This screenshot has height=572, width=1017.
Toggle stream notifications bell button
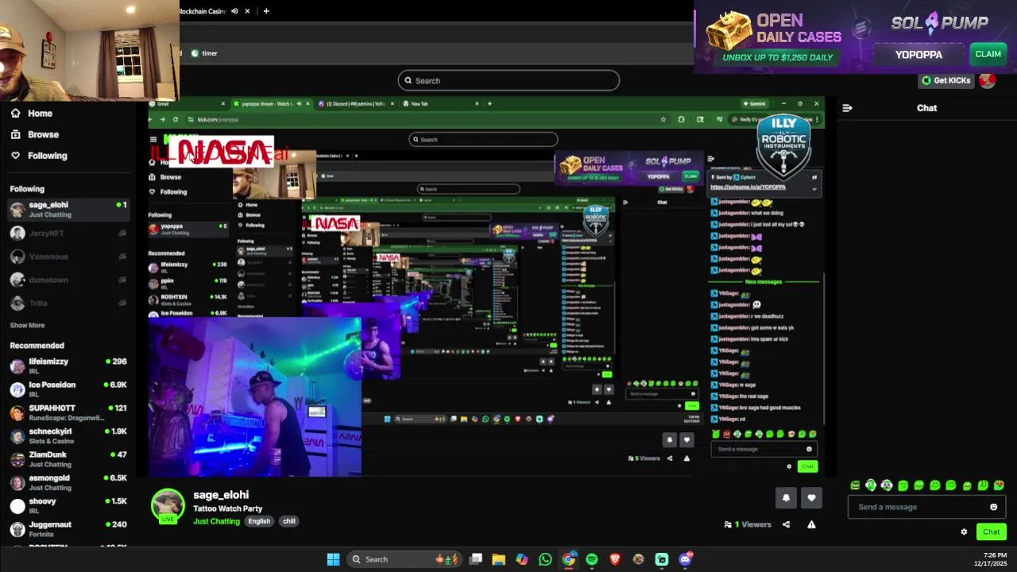pos(786,498)
